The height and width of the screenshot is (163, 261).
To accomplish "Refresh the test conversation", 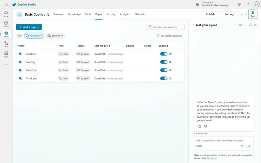I will pyautogui.click(x=250, y=25).
